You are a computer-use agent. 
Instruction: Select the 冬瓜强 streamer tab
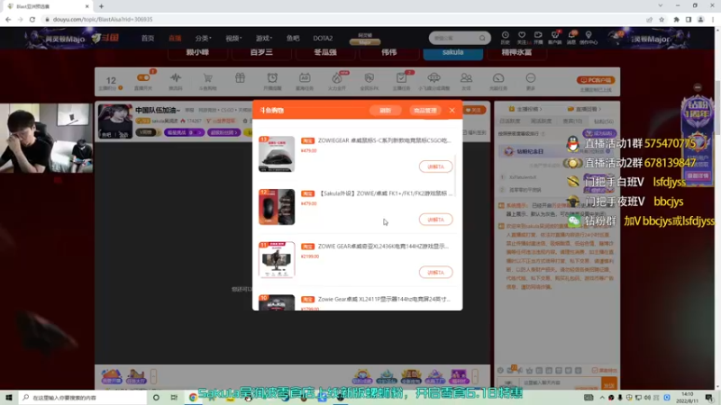[x=325, y=52]
